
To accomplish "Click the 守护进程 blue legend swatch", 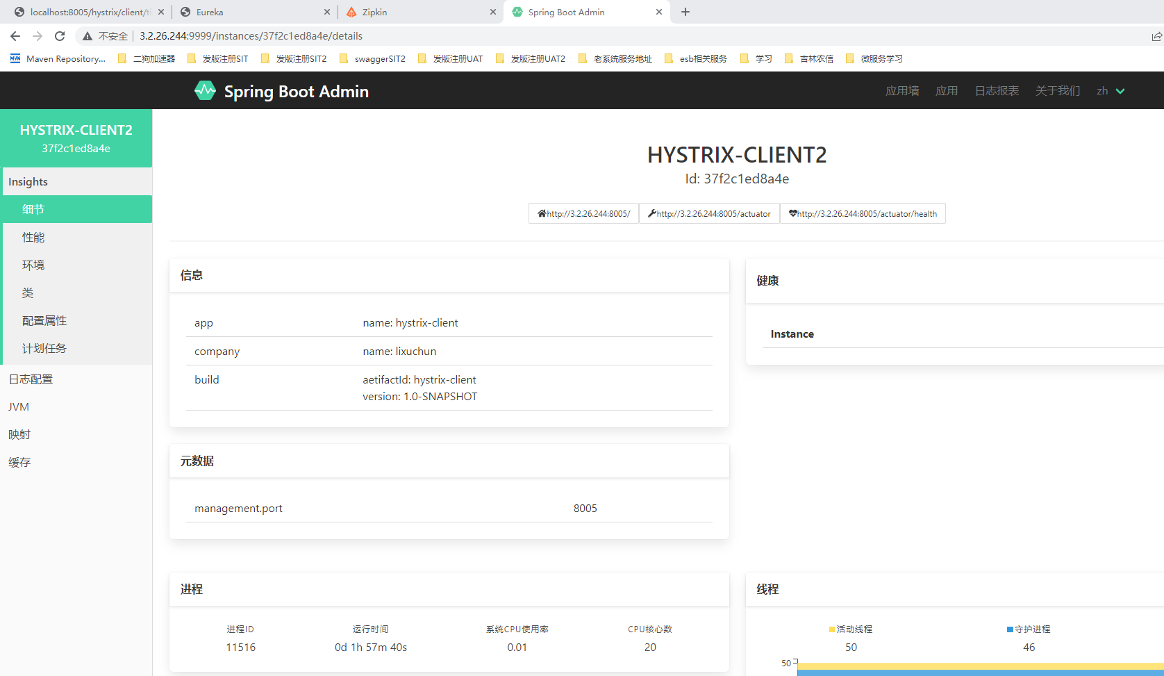I will (x=1010, y=629).
